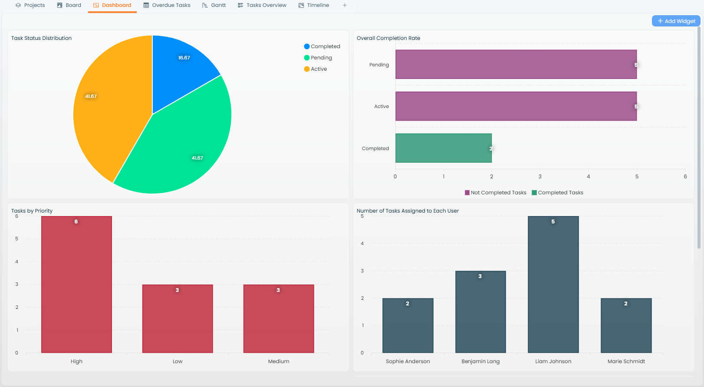Switch to the Gantt tab
The width and height of the screenshot is (704, 387).
click(x=214, y=5)
